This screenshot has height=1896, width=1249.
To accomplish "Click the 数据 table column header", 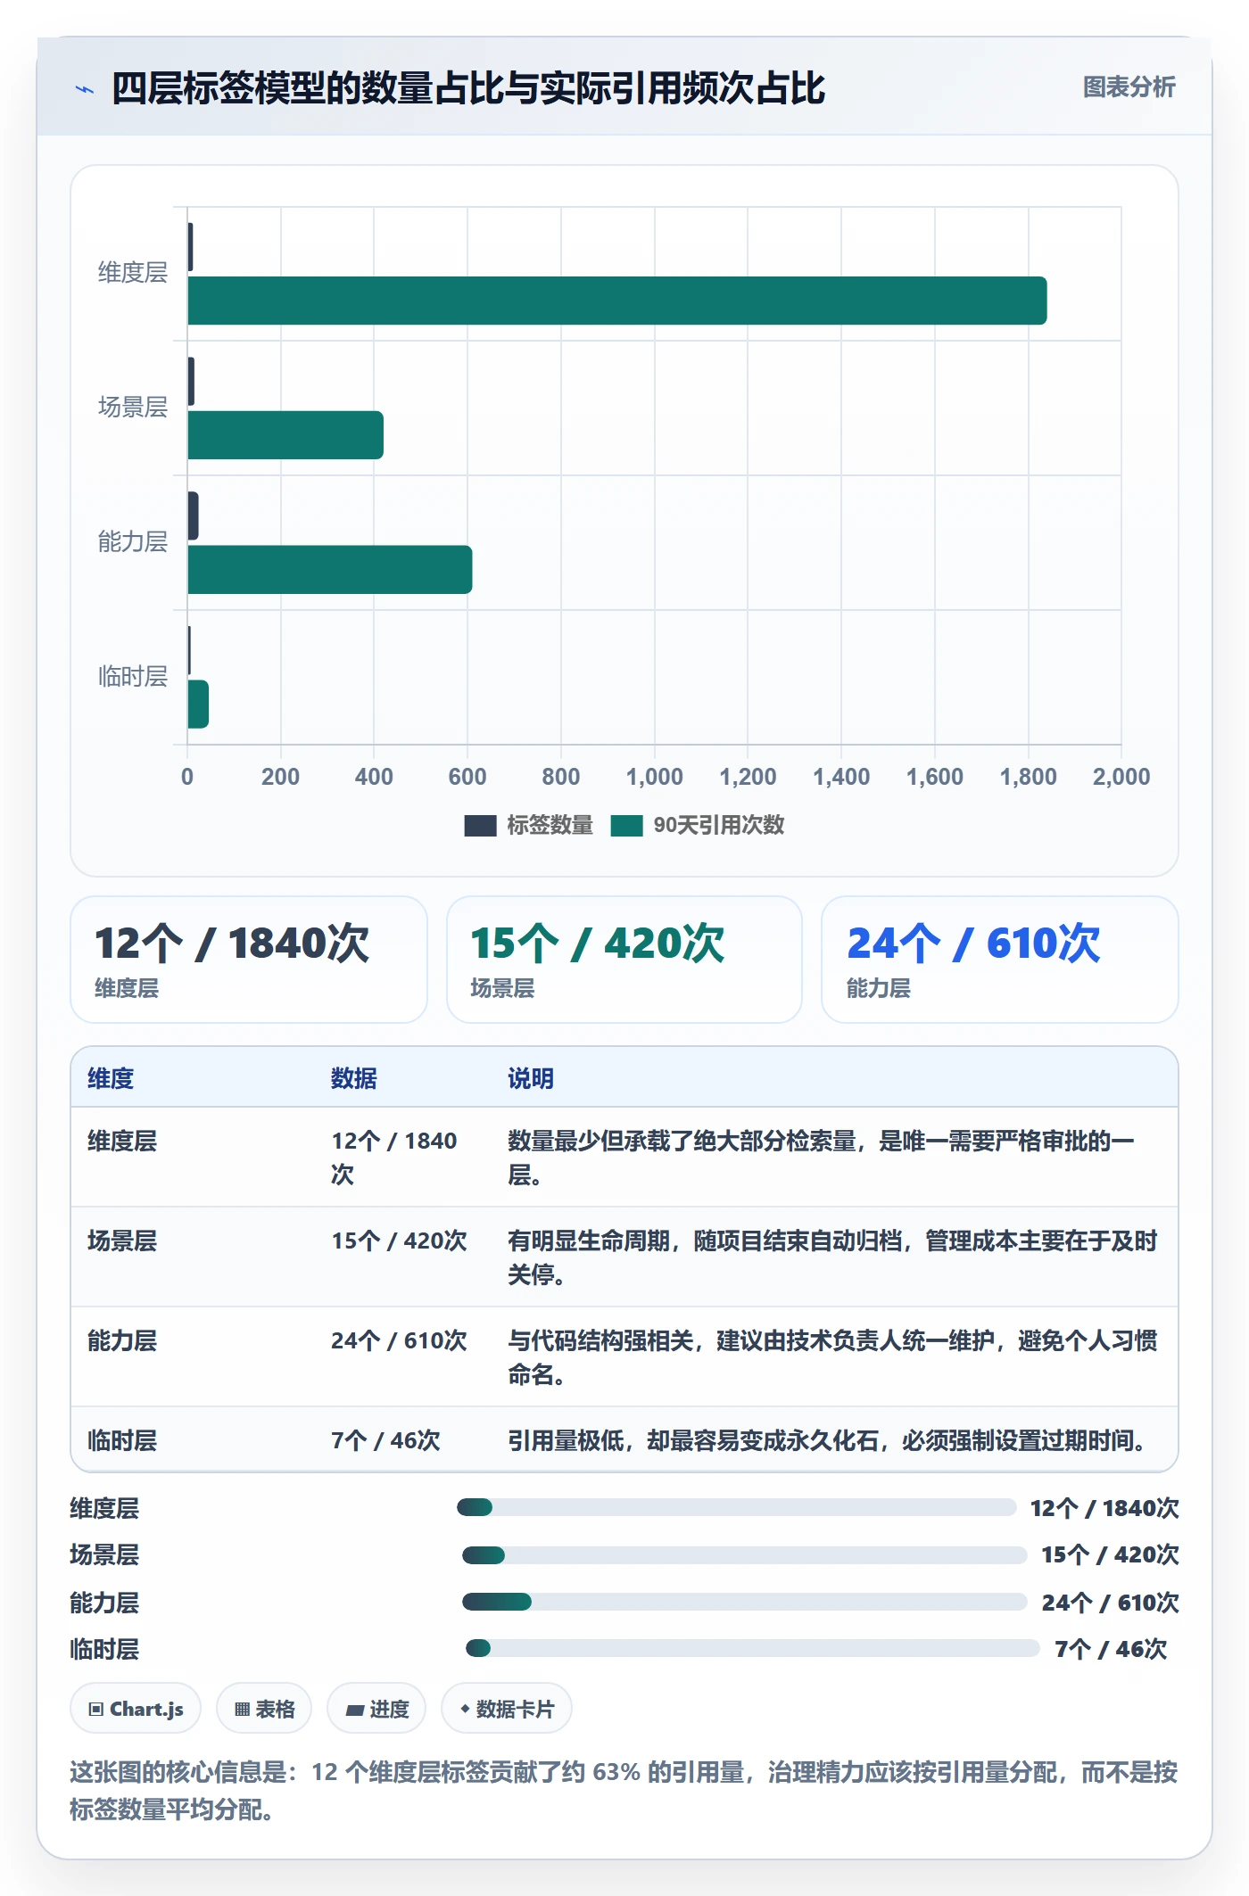I will (x=354, y=1078).
